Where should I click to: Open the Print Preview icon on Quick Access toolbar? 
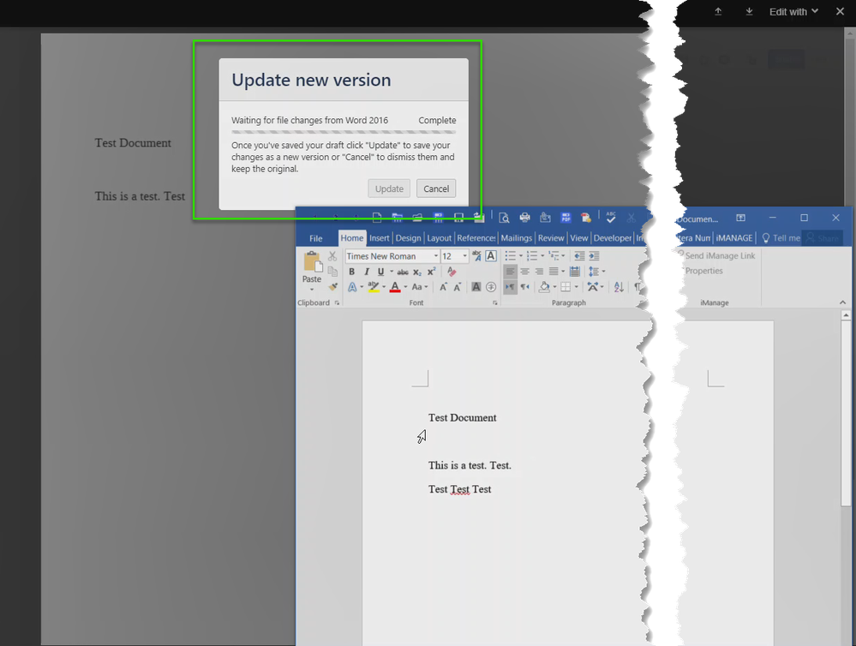pos(505,216)
